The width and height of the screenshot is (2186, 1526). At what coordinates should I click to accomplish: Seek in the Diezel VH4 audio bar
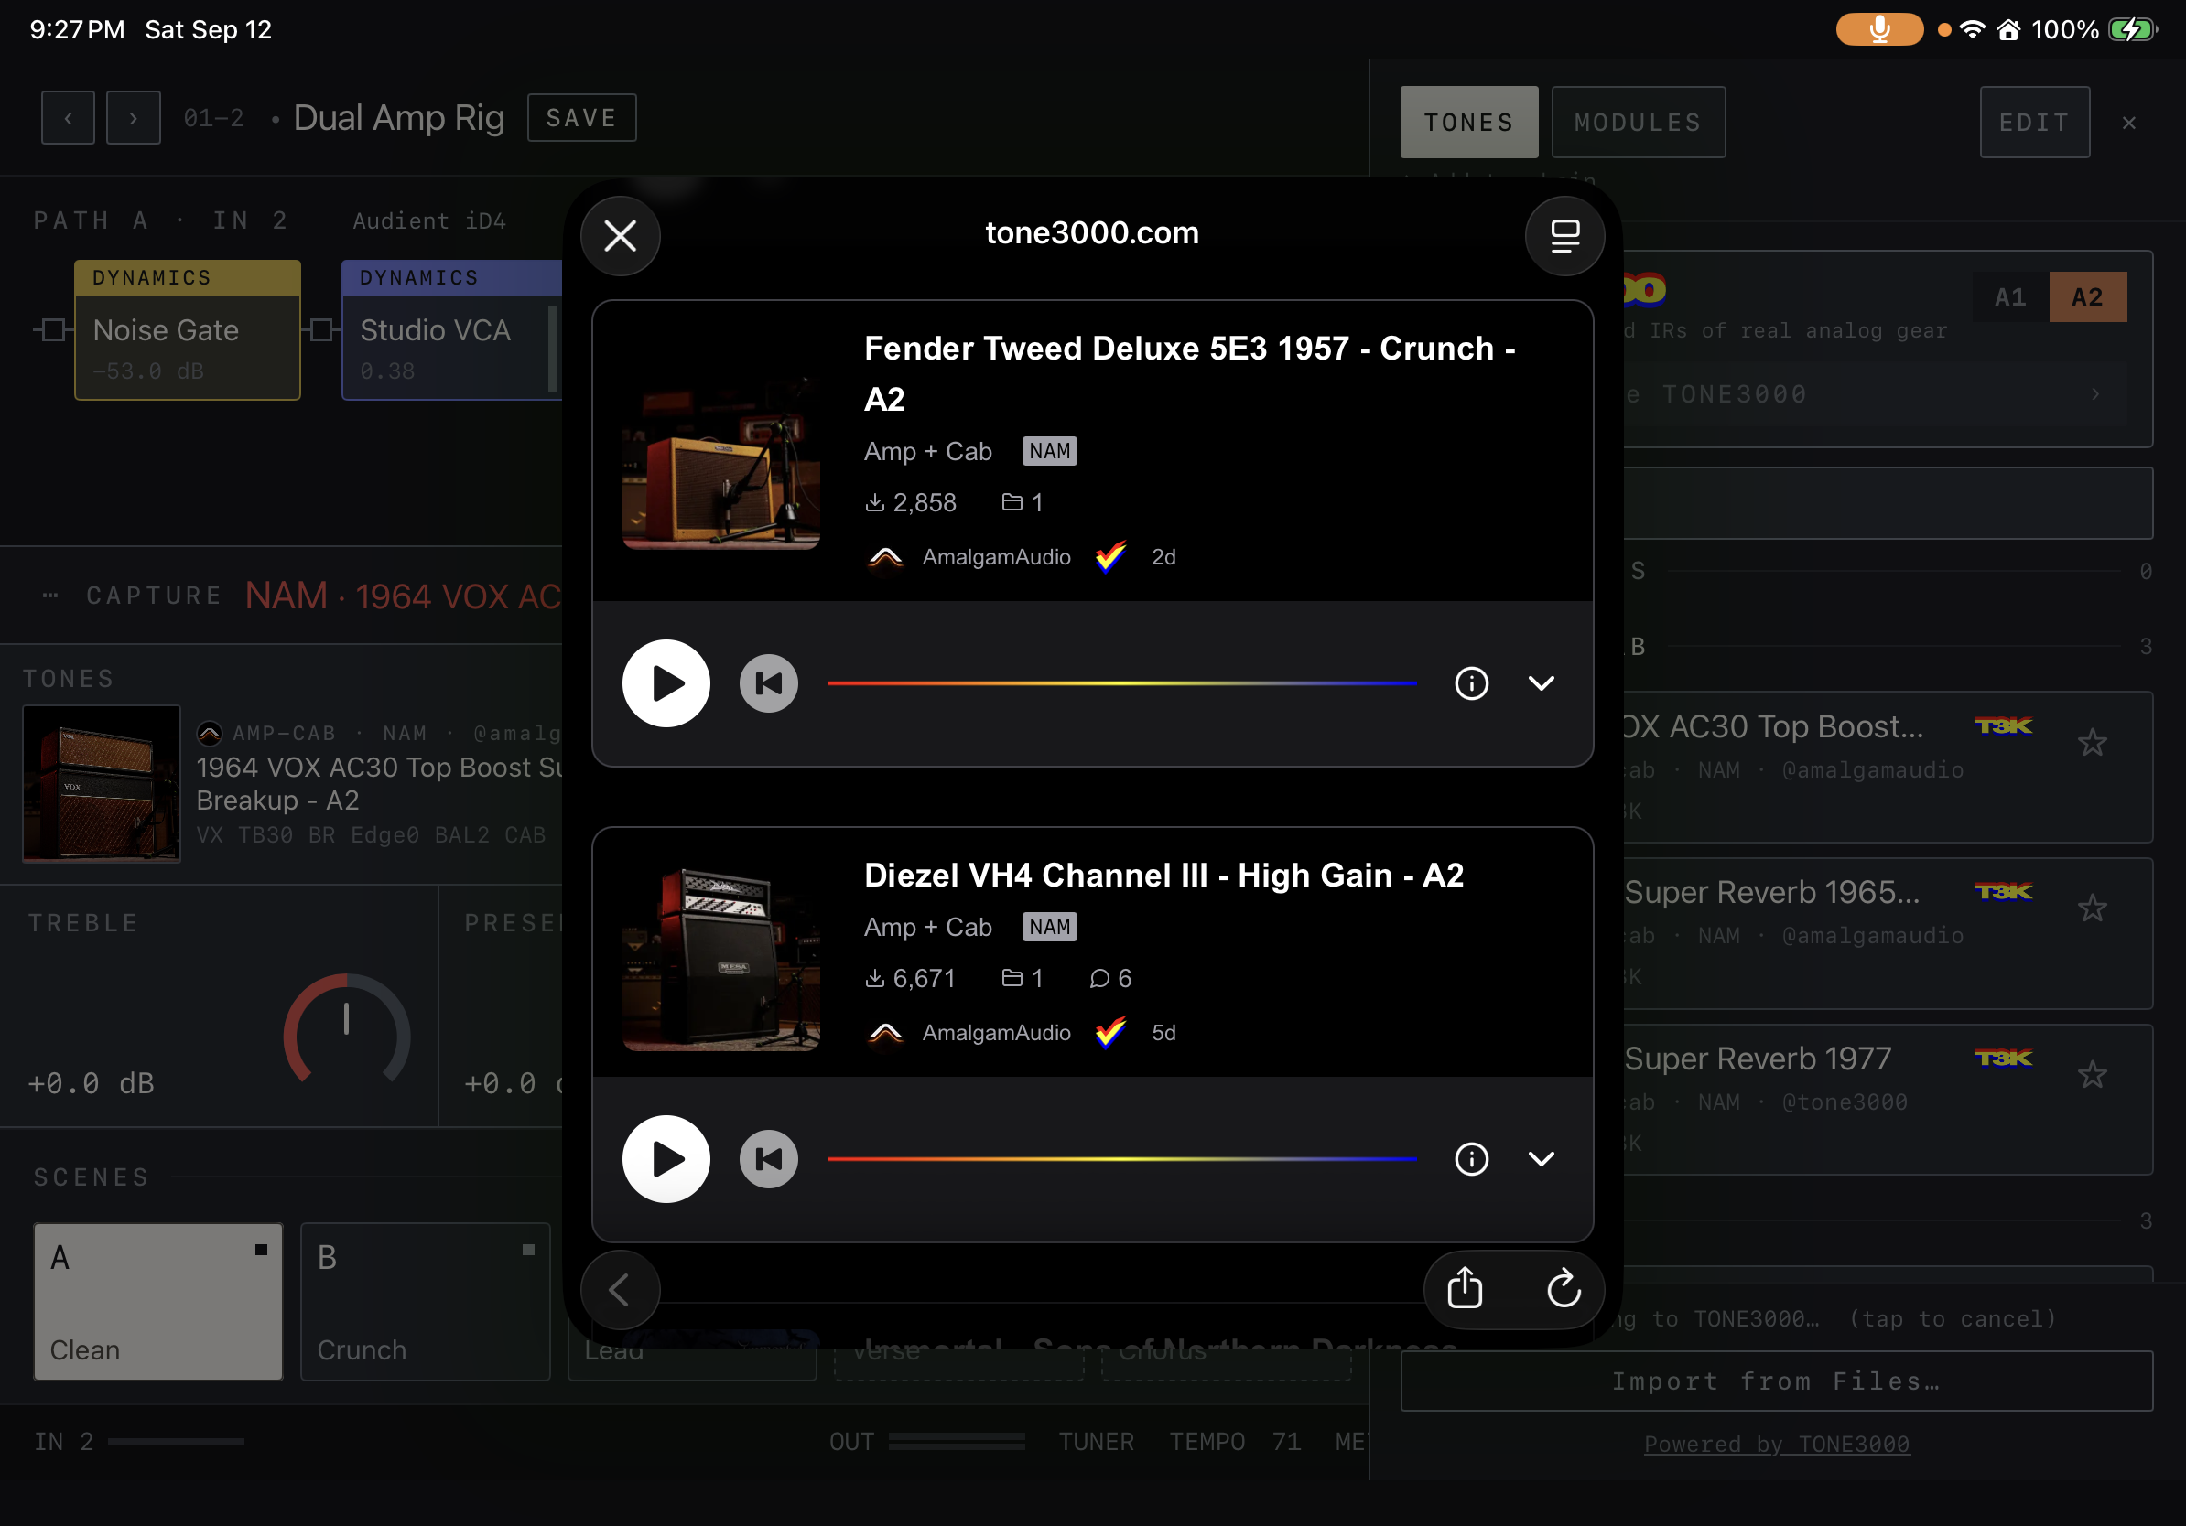point(1121,1159)
